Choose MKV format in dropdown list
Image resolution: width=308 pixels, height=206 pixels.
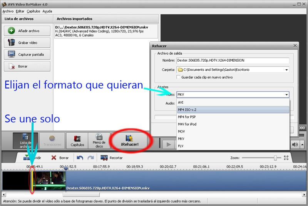(x=233, y=139)
